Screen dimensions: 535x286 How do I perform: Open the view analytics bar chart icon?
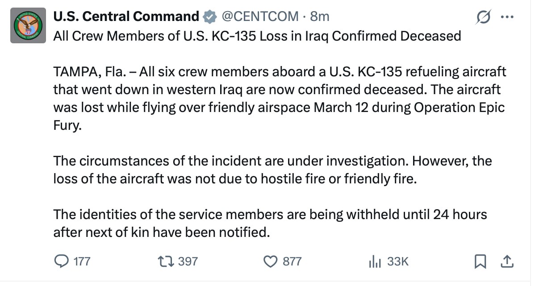374,261
